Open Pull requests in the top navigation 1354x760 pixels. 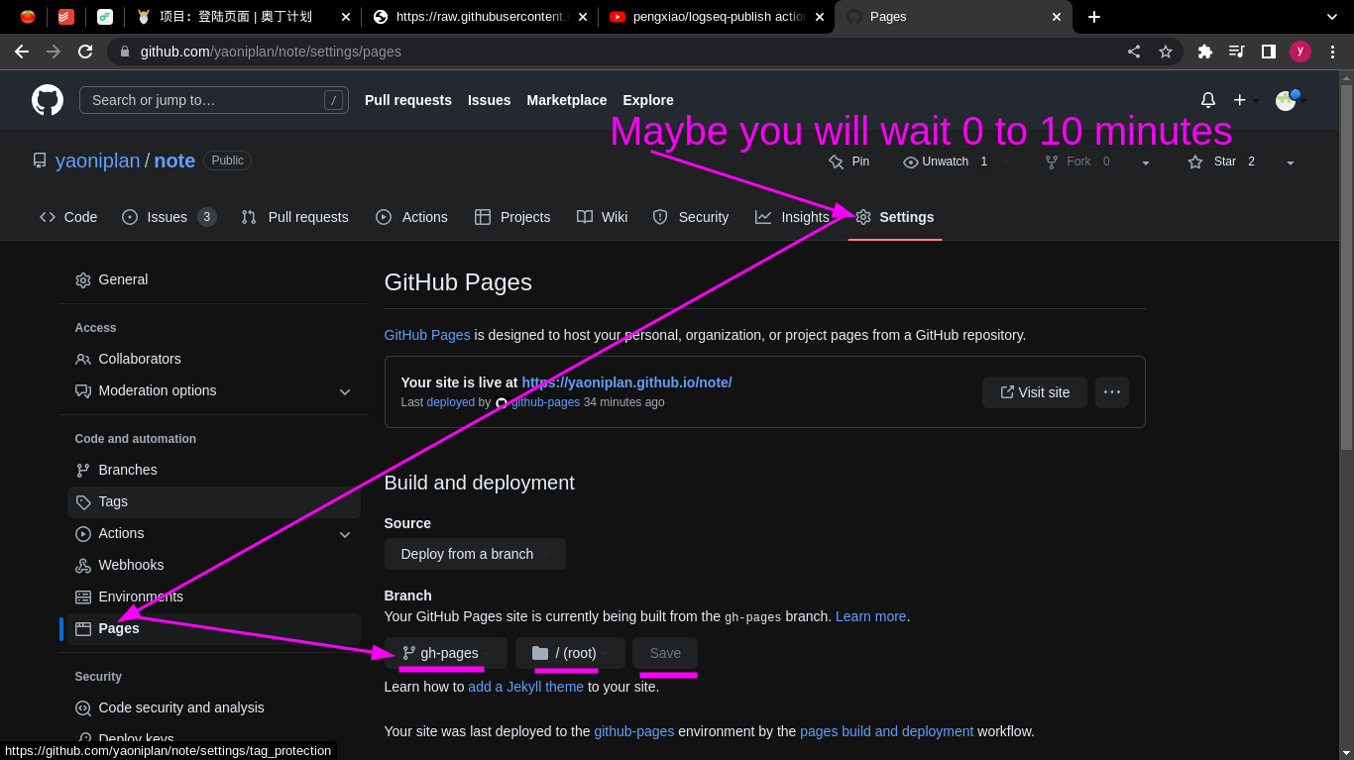408,100
